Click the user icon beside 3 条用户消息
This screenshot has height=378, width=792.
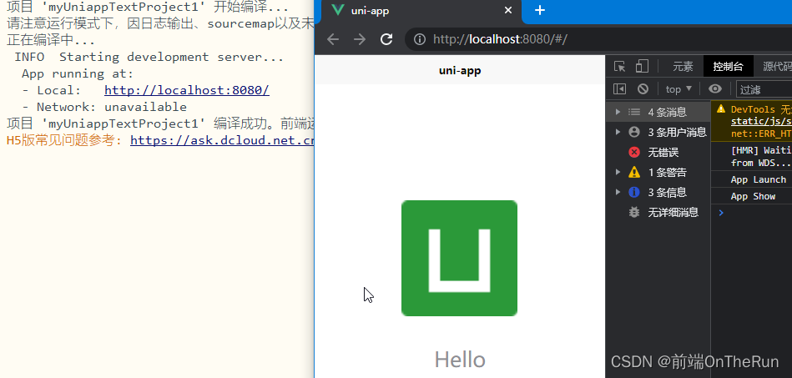pyautogui.click(x=634, y=133)
